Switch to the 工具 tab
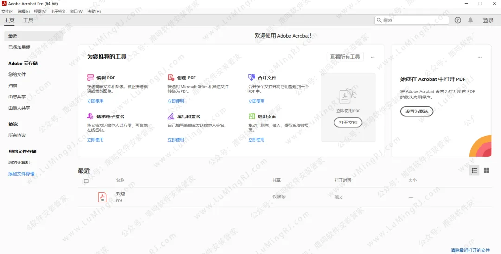Screen dimensions: 501x254 click(28, 20)
